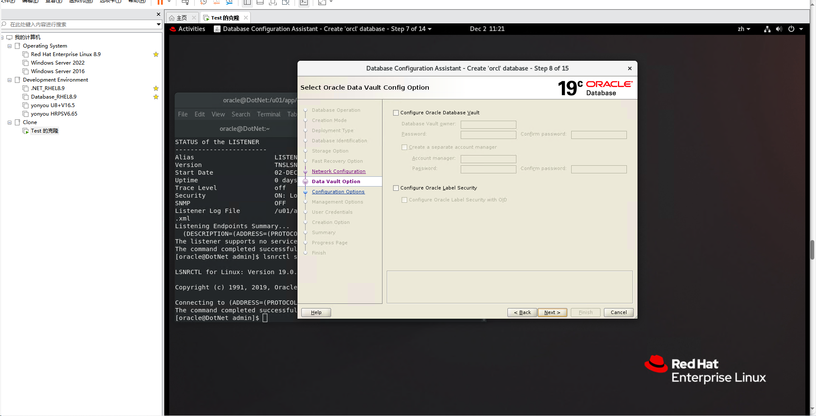The height and width of the screenshot is (416, 816).
Task: Click the pause VM toolbar icon
Action: click(x=160, y=2)
